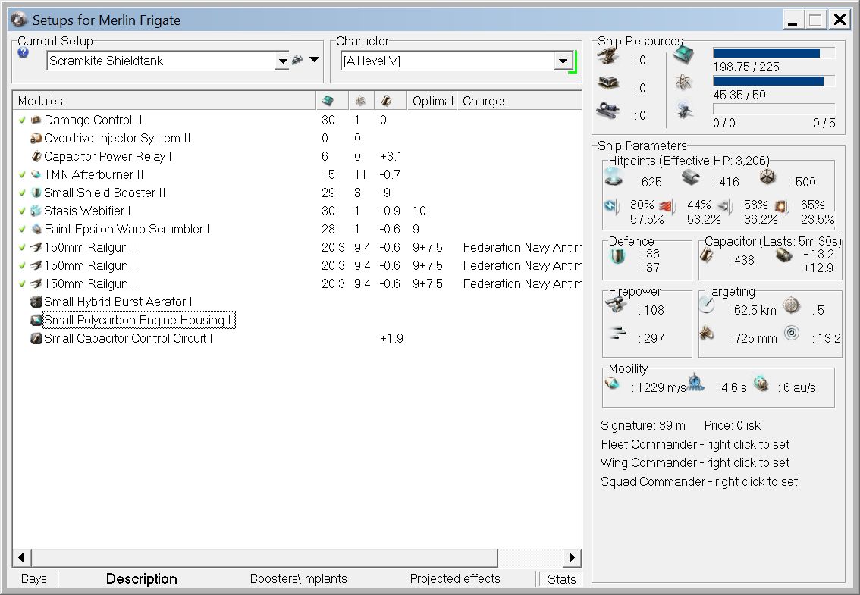
Task: Click the capacitor recharge icon
Action: (x=783, y=255)
